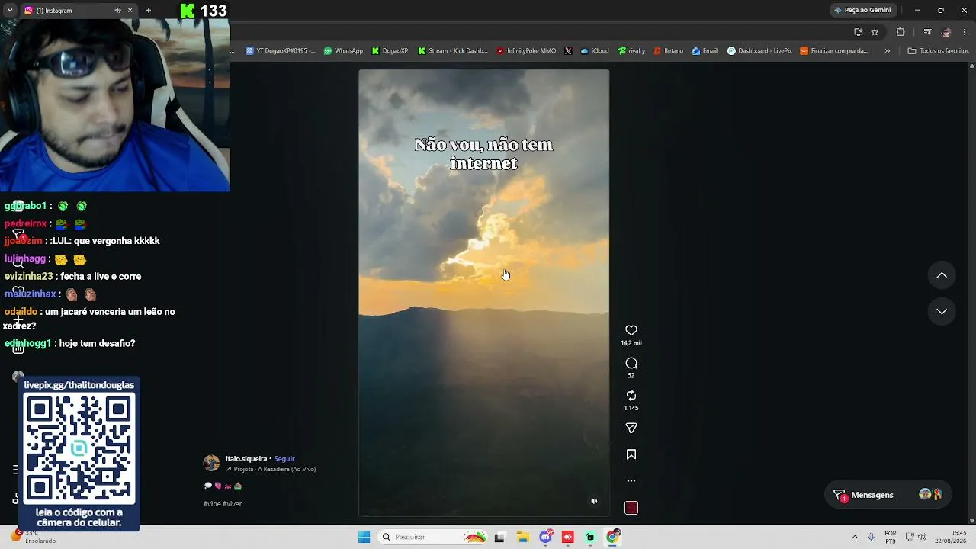Open the reel's audio thumbnail
This screenshot has height=549, width=976.
pos(631,508)
